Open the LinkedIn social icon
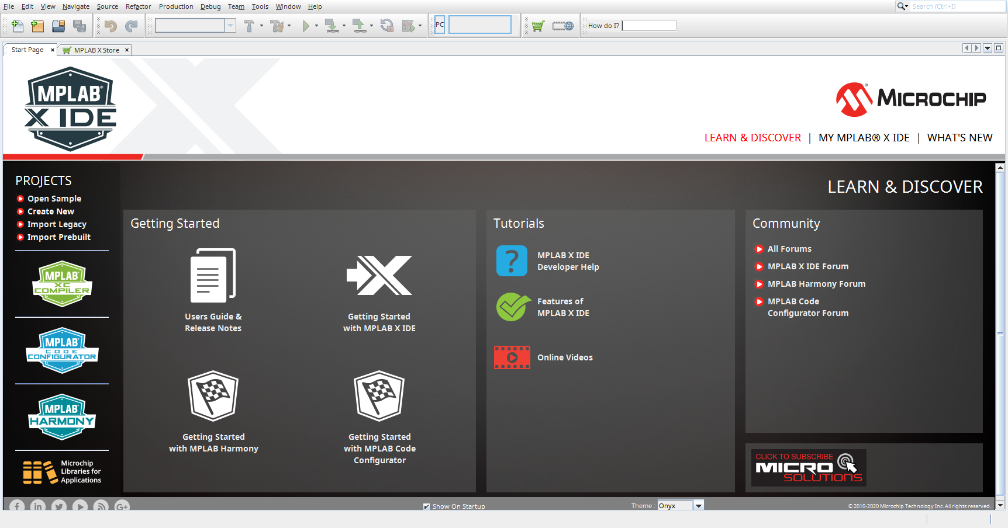This screenshot has width=1008, height=528. tap(38, 506)
